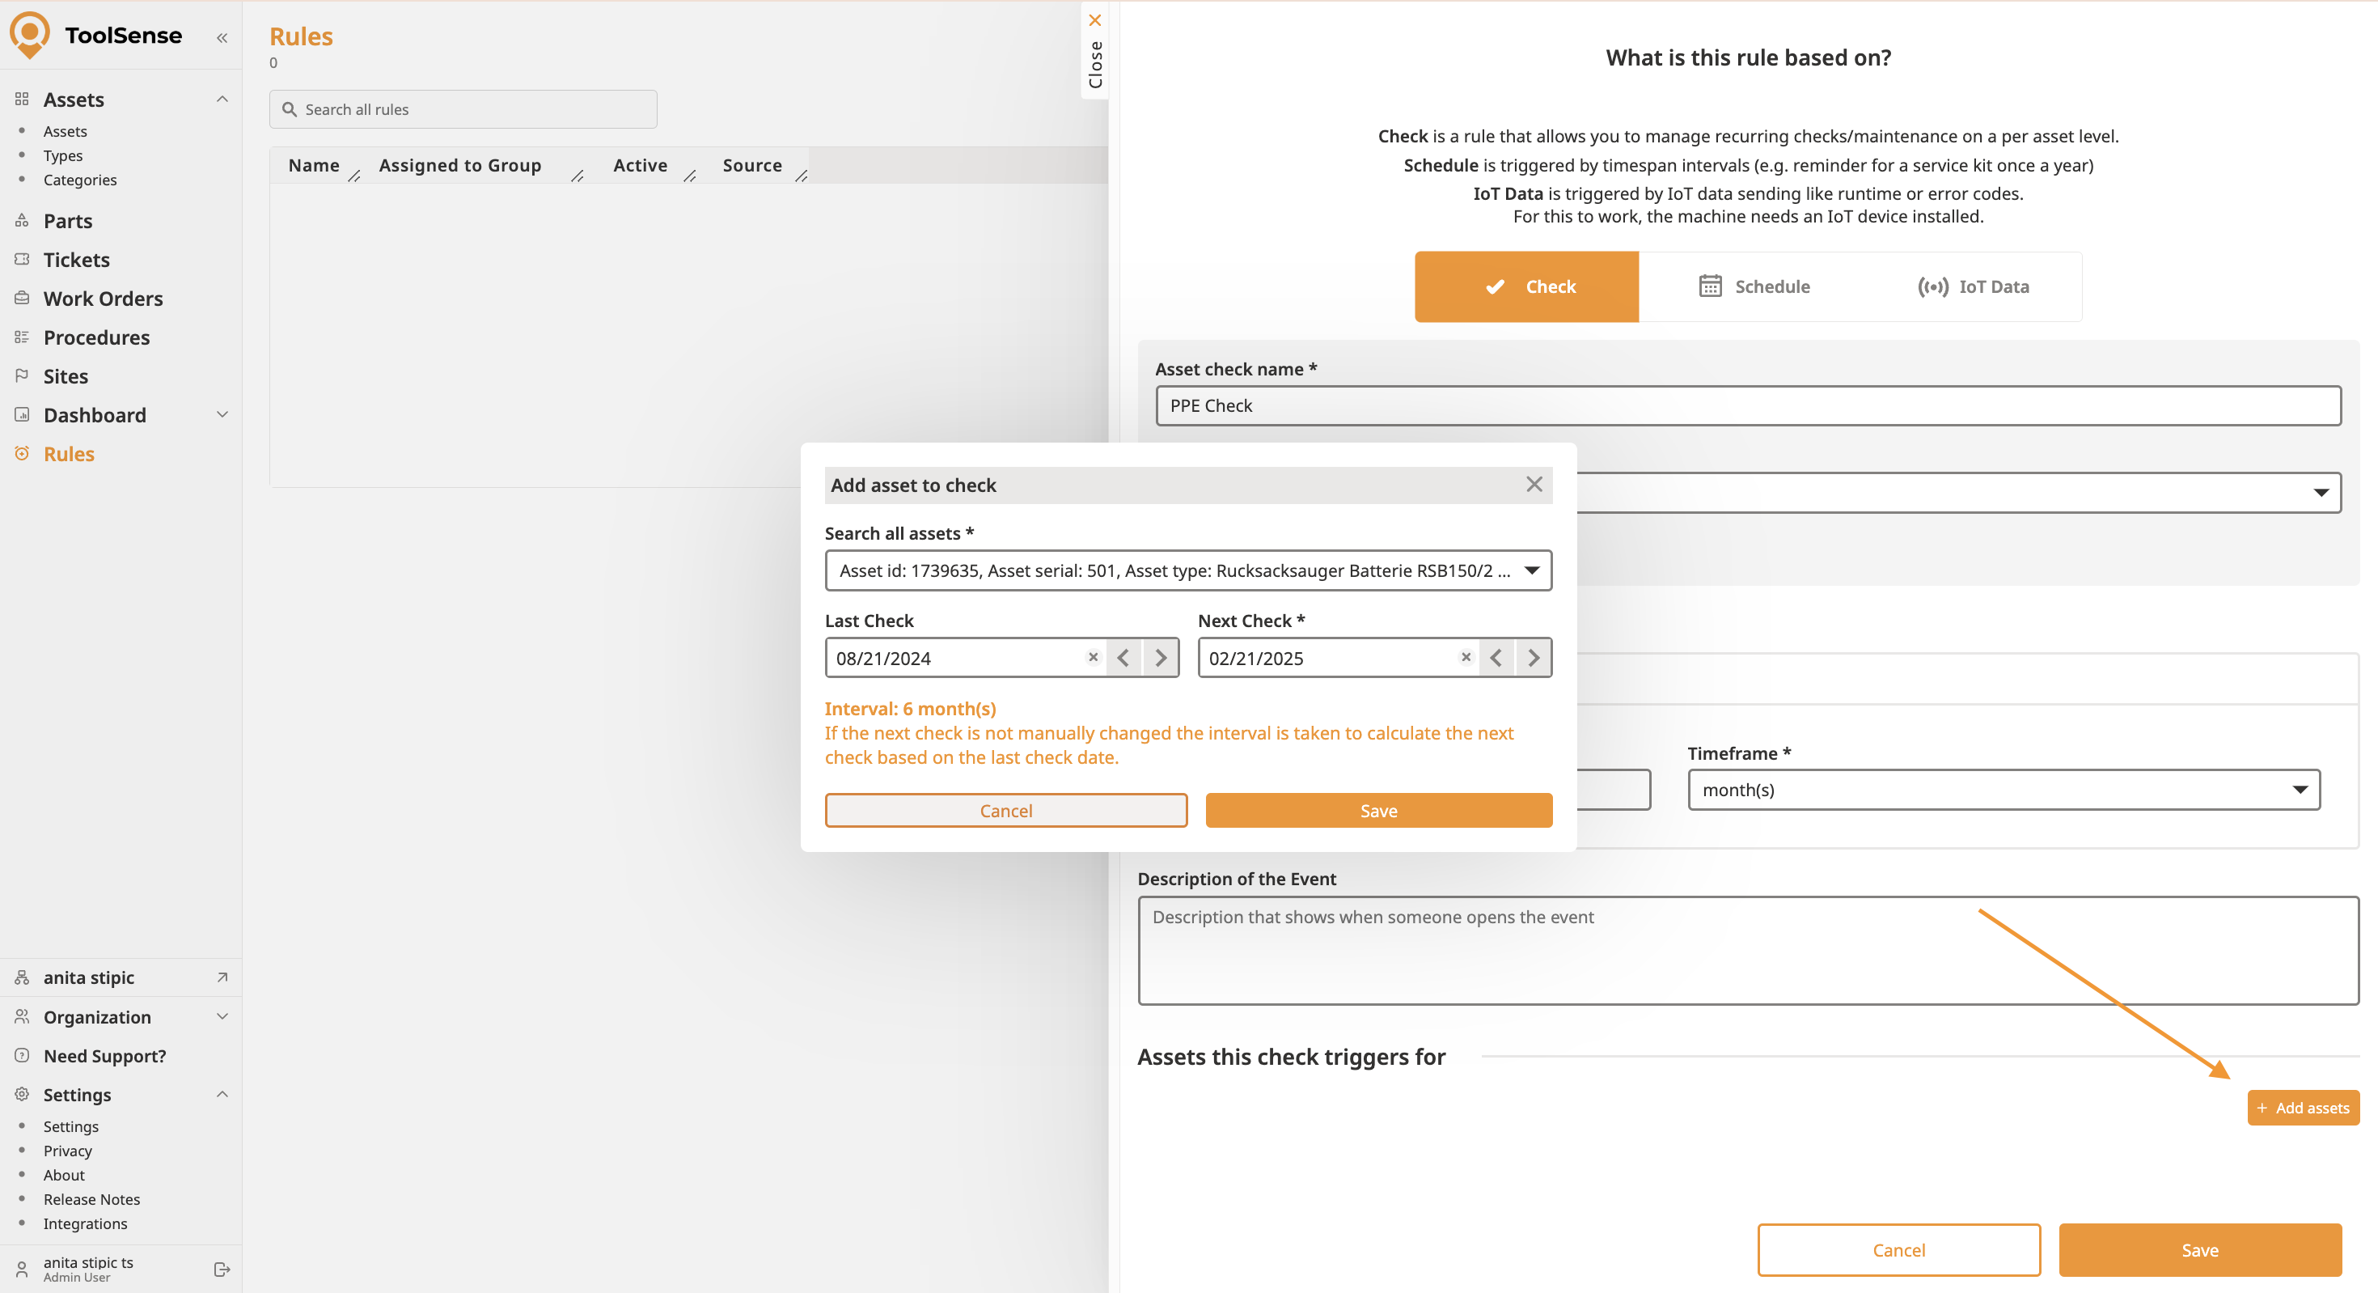2378x1293 pixels.
Task: Clear the Next Check date with x icon
Action: 1466,658
